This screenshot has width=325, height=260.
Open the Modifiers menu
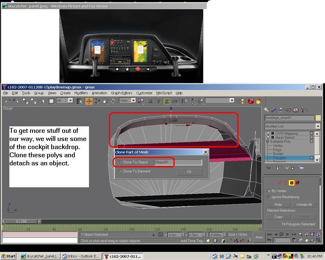point(81,93)
